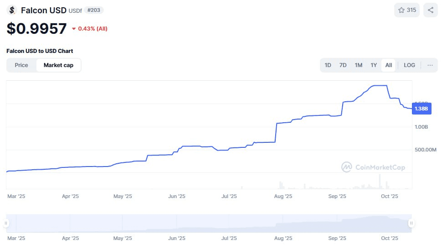This screenshot has width=442, height=245.
Task: Click the 1.38B current value label
Action: [421, 109]
